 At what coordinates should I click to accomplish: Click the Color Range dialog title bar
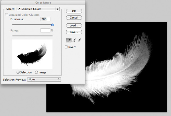[x=43, y=2]
